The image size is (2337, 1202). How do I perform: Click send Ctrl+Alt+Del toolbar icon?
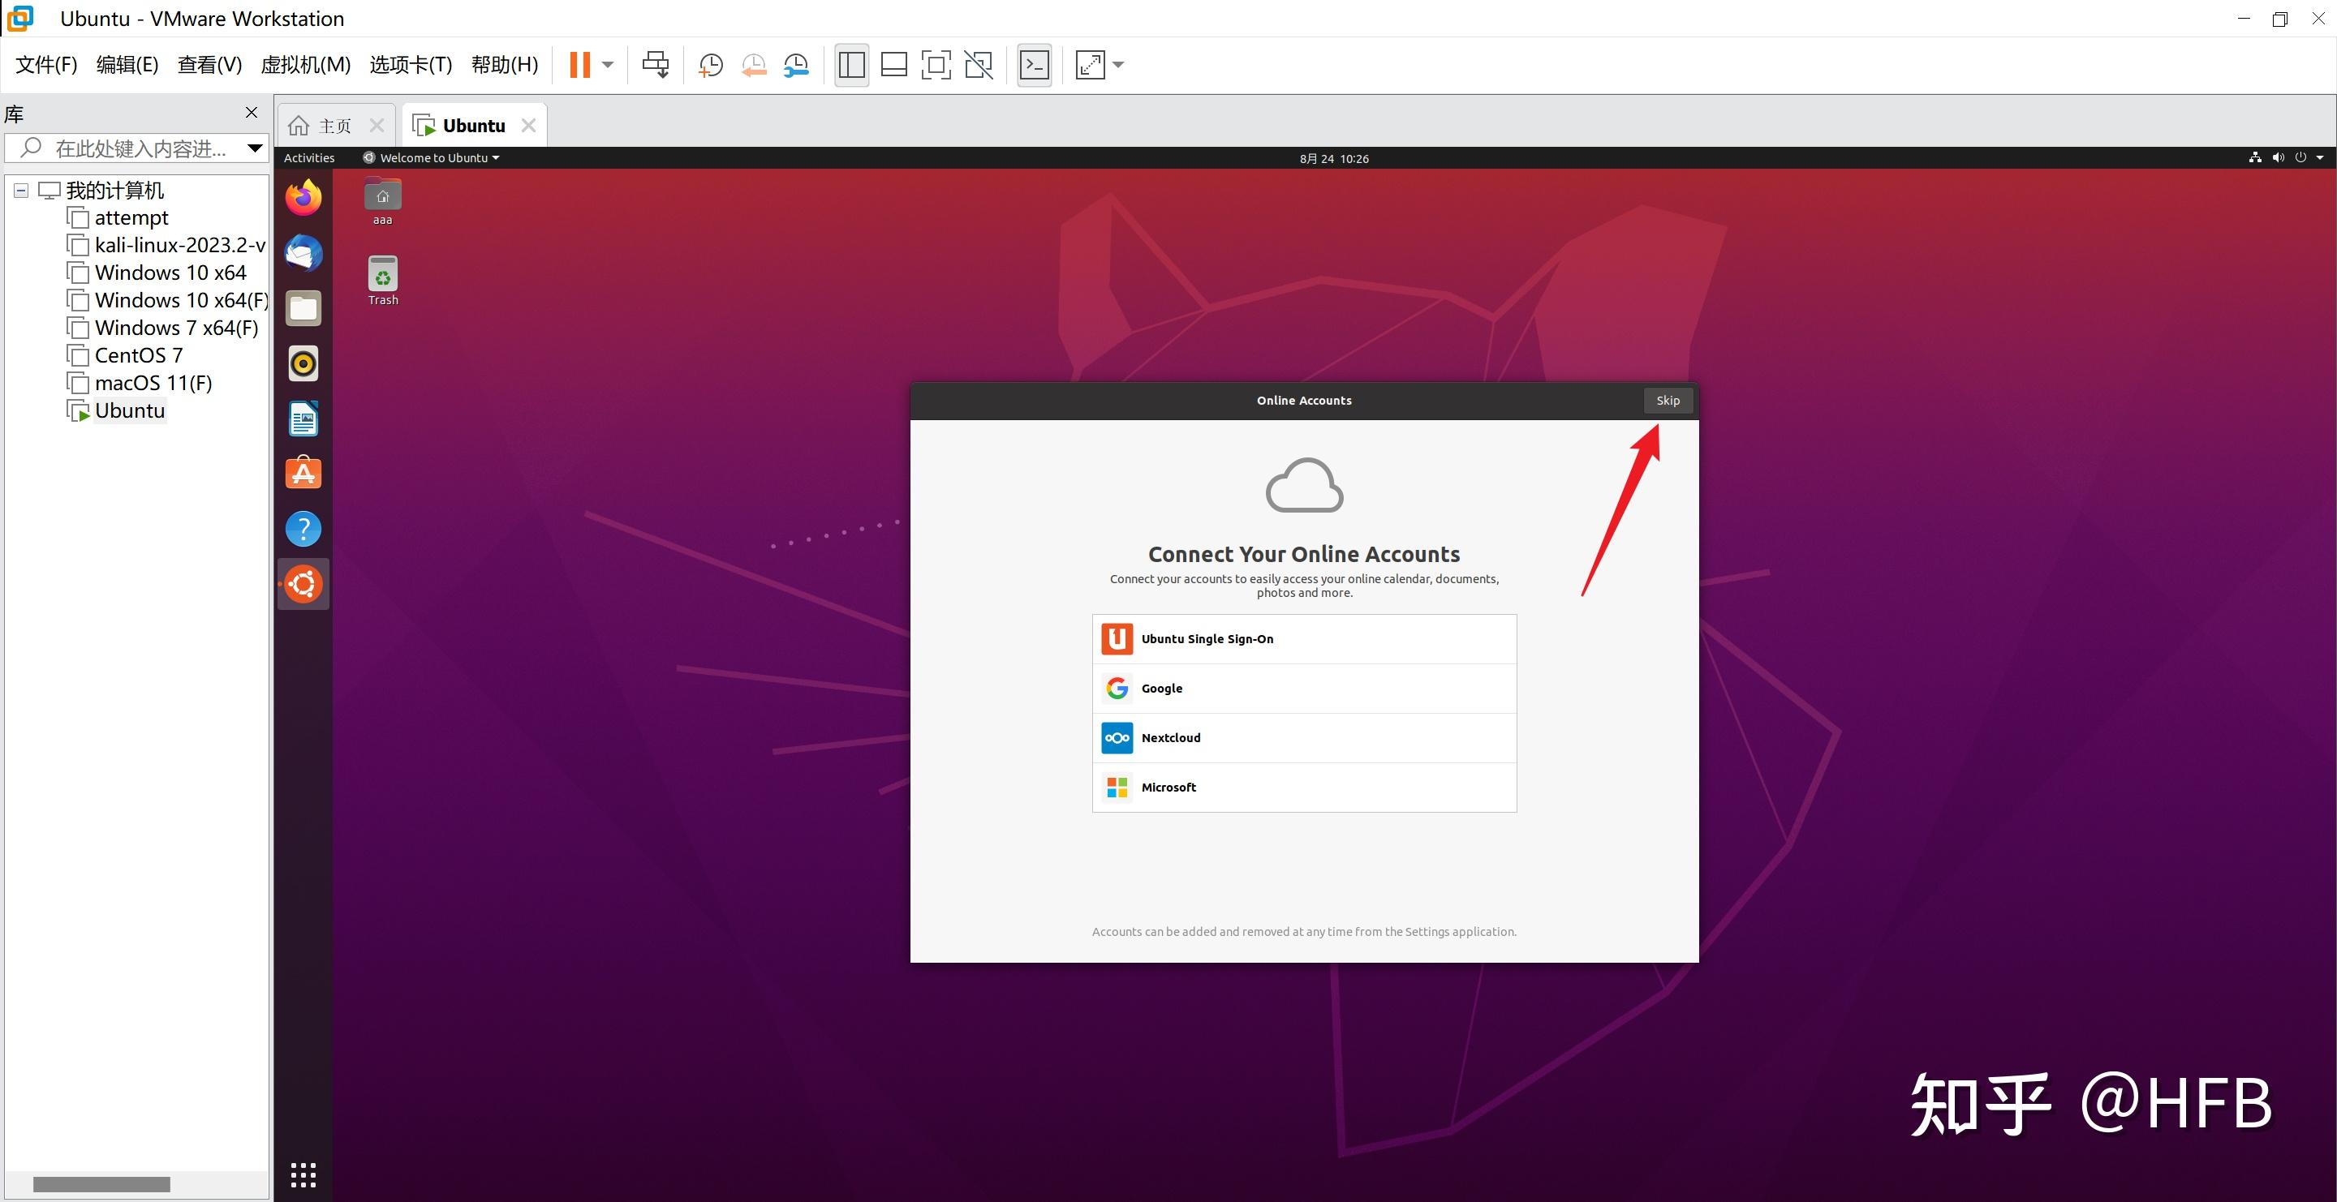click(655, 64)
